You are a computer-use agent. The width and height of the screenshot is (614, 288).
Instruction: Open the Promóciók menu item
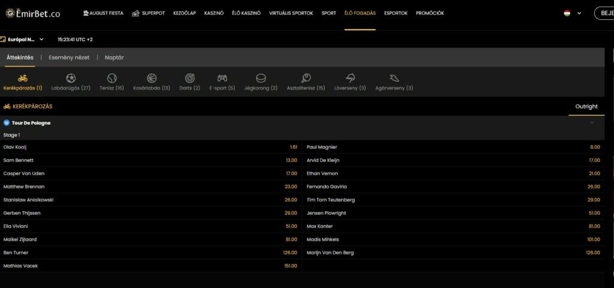tap(430, 13)
